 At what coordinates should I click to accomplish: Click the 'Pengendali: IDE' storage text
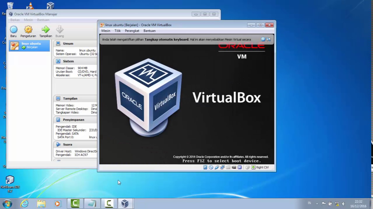pyautogui.click(x=66, y=127)
